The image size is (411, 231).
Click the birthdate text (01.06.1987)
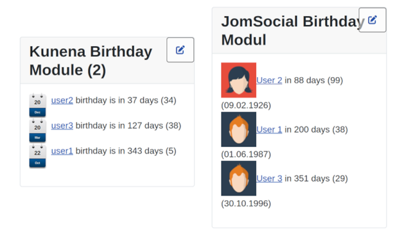[x=246, y=154]
